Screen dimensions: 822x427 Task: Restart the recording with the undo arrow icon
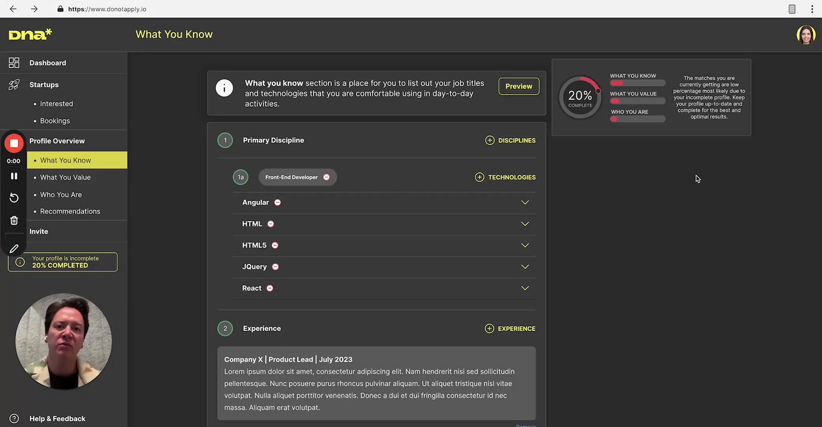pyautogui.click(x=14, y=198)
